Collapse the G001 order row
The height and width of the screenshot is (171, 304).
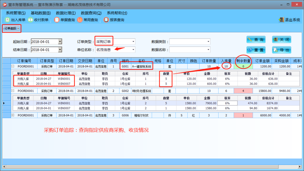[x=12, y=66]
